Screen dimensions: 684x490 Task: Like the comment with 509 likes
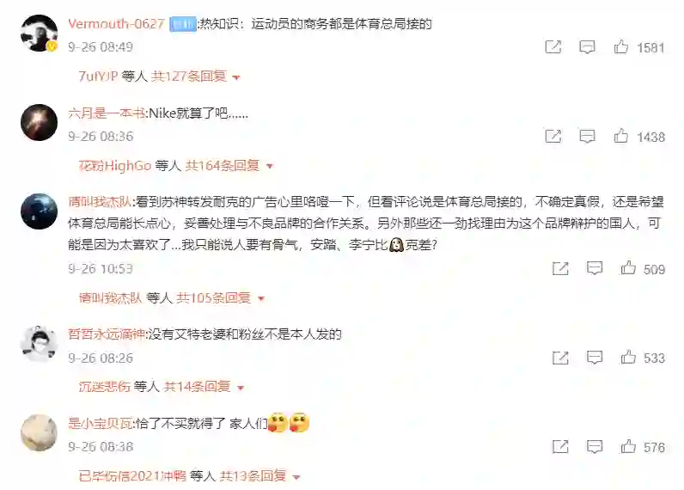point(628,268)
